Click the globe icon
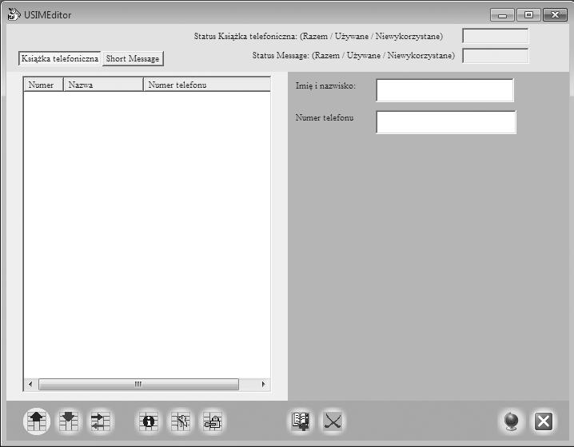This screenshot has width=574, height=447. pyautogui.click(x=511, y=421)
